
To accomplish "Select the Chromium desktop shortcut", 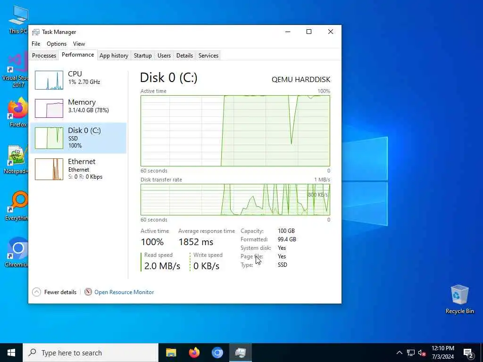I will tap(17, 253).
